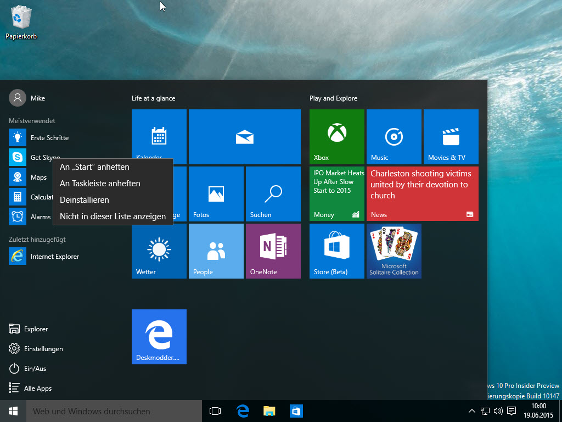Open the OneNote tile
The image size is (562, 422).
[273, 251]
